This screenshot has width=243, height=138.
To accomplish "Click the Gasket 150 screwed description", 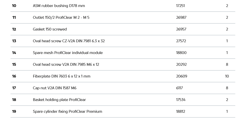I will tap(50, 29).
